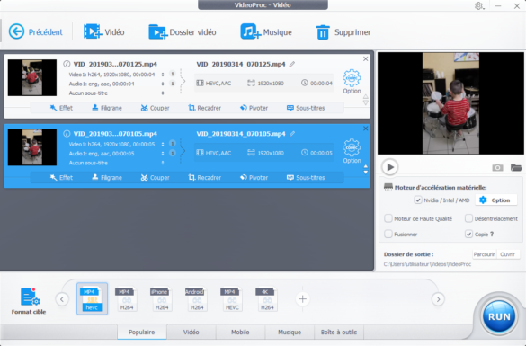The height and width of the screenshot is (346, 526).
Task: Select MP4 hevc format preset
Action: click(92, 298)
